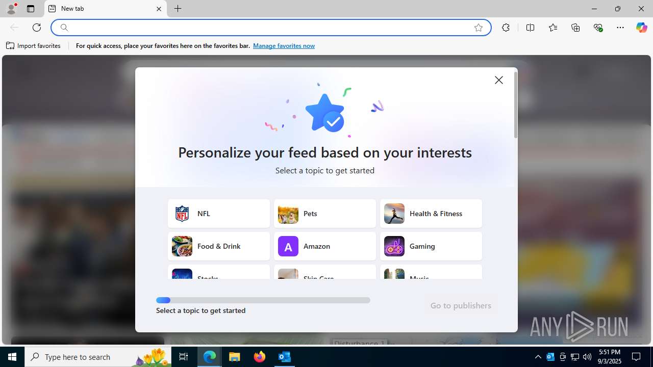Show hidden tray icons chevron
Image resolution: width=653 pixels, height=367 pixels.
click(x=538, y=357)
